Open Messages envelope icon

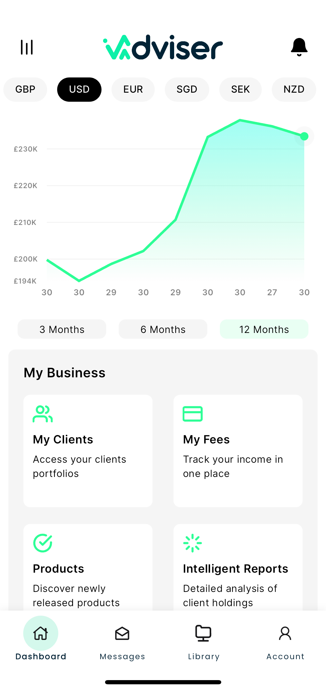pyautogui.click(x=122, y=633)
